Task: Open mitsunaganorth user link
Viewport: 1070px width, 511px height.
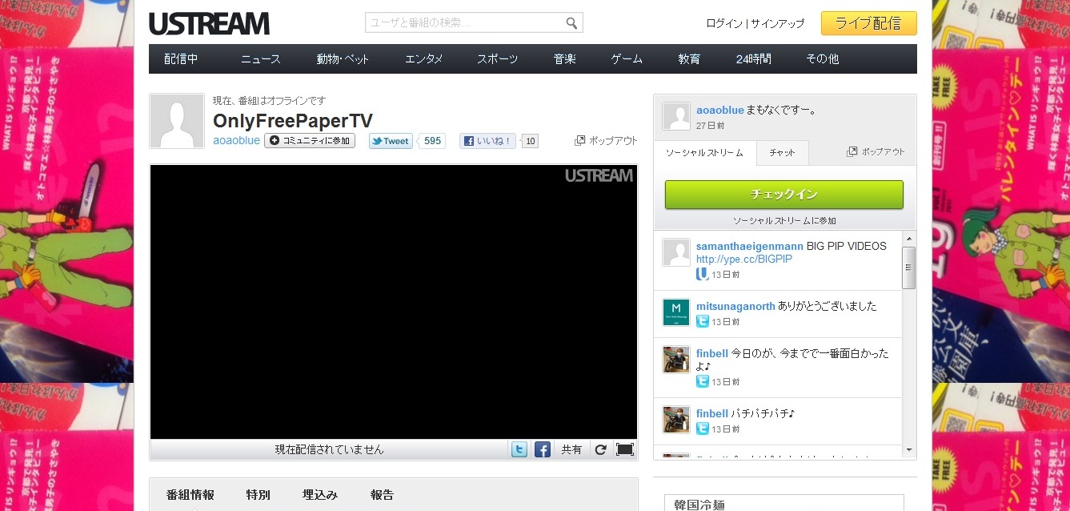Action: 735,306
